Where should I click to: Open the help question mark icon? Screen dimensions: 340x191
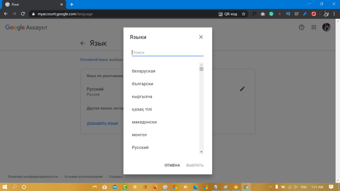pyautogui.click(x=301, y=27)
